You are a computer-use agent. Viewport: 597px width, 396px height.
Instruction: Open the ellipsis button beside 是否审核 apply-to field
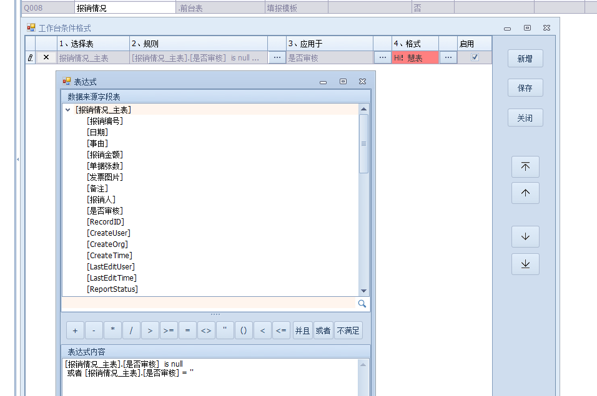tap(382, 57)
